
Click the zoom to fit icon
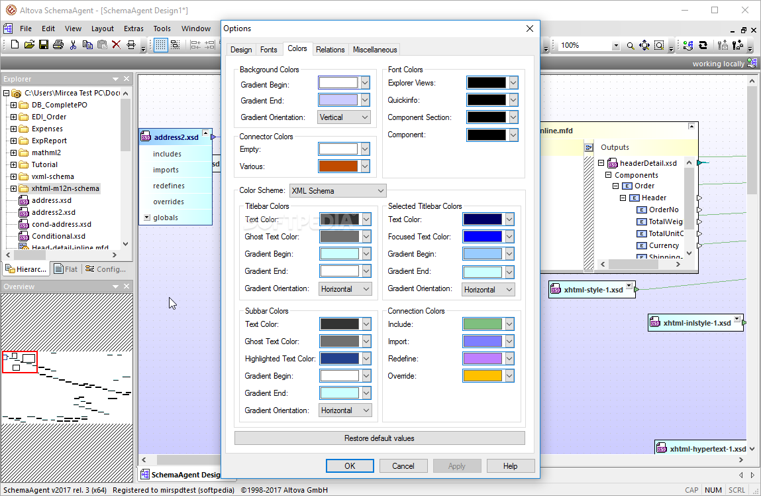coord(644,46)
